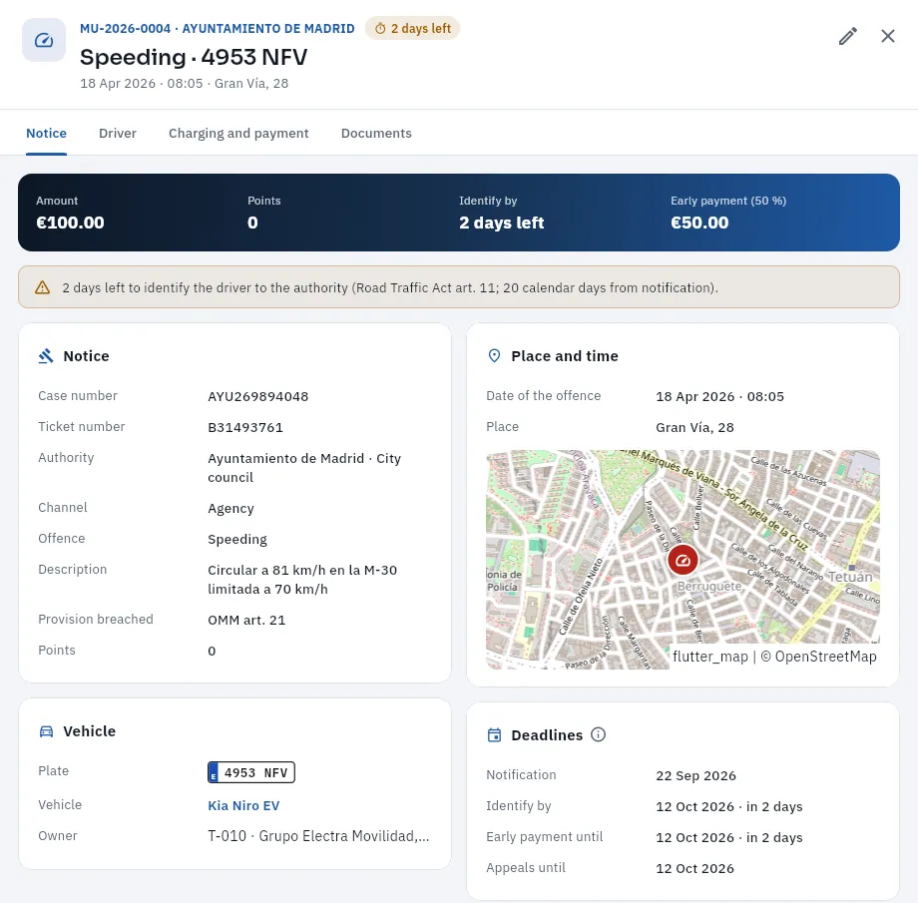
Task: Click provision breached 'OMM art. 21'
Action: pyautogui.click(x=246, y=621)
